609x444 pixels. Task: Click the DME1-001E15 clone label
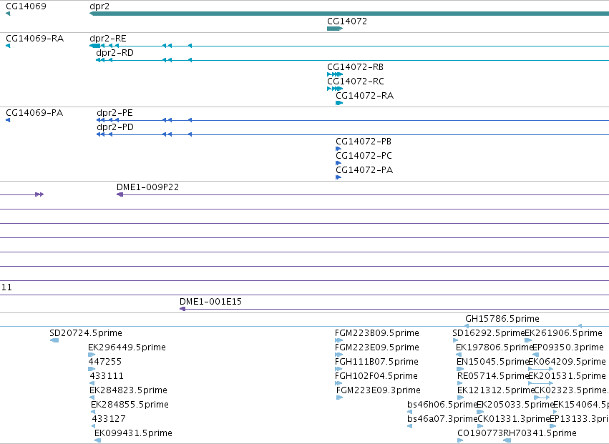(x=210, y=302)
